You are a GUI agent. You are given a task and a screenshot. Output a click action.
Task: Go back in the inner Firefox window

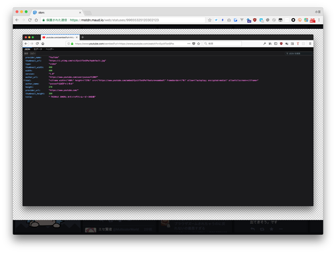pyautogui.click(x=26, y=44)
